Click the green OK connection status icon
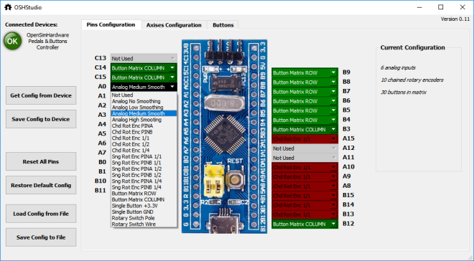474x261 pixels. tap(12, 42)
